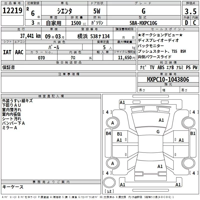Select the ディスプレイオーディオ line
The height and width of the screenshot is (200, 200).
pyautogui.click(x=158, y=40)
